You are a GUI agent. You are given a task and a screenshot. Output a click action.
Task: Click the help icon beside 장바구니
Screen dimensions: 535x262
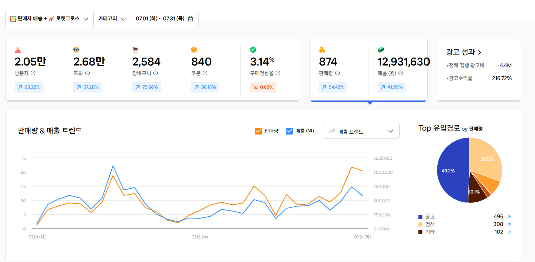pyautogui.click(x=156, y=73)
